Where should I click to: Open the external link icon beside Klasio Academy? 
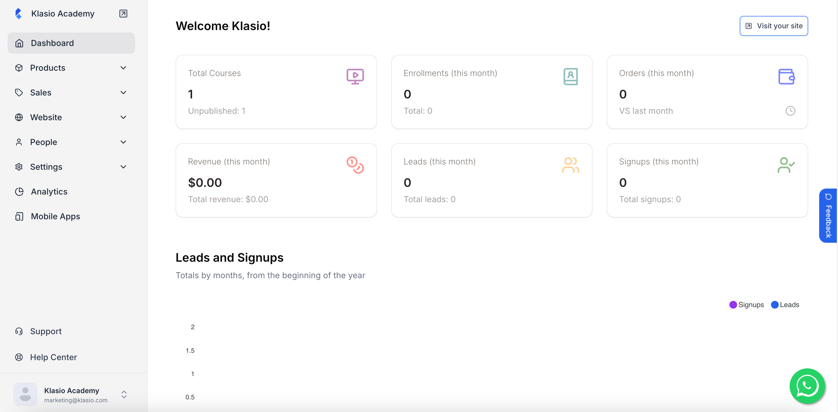point(123,13)
